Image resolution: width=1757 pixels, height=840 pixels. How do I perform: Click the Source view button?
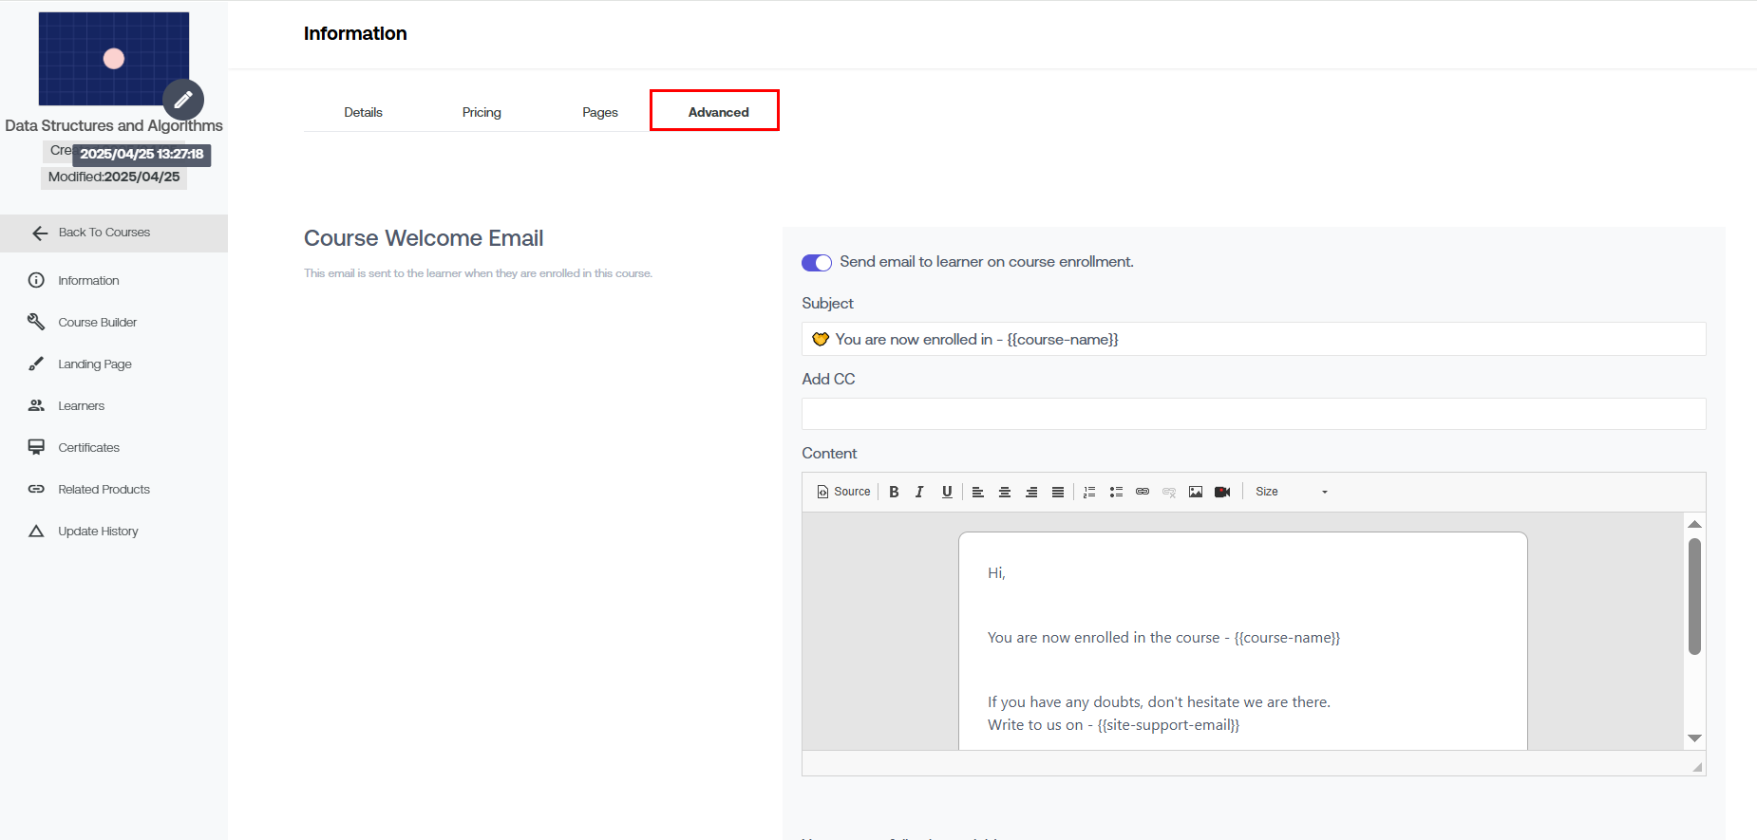(x=843, y=492)
